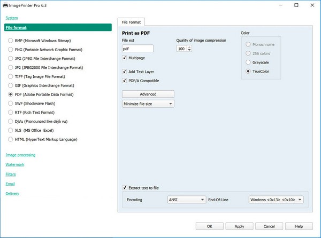Choose TIFF (Tag Image File Format)
The image size is (321, 238).
tap(11, 76)
